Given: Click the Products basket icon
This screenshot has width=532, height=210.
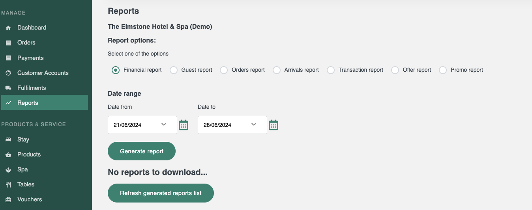Looking at the screenshot, I should pyautogui.click(x=8, y=155).
